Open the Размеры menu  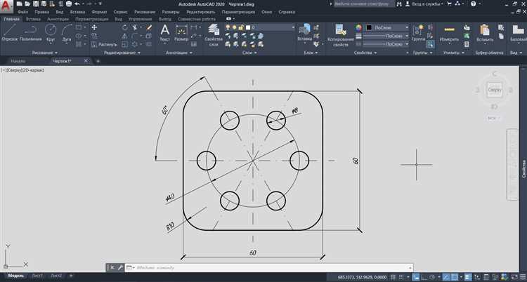point(171,12)
